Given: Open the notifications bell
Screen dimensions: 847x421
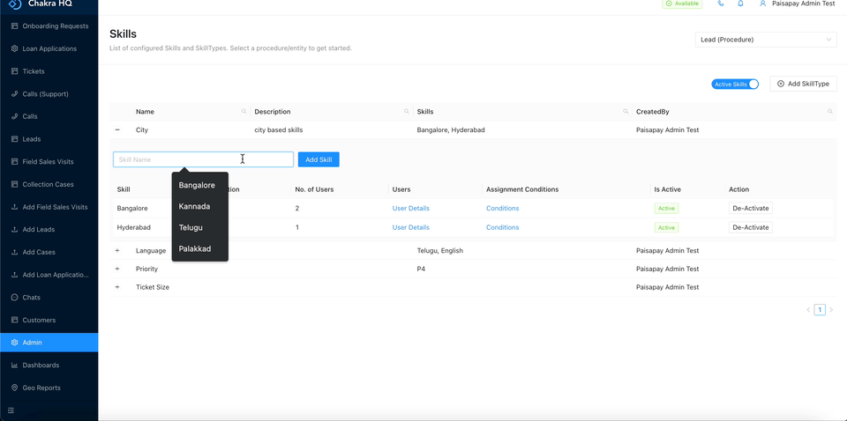Looking at the screenshot, I should tap(740, 4).
